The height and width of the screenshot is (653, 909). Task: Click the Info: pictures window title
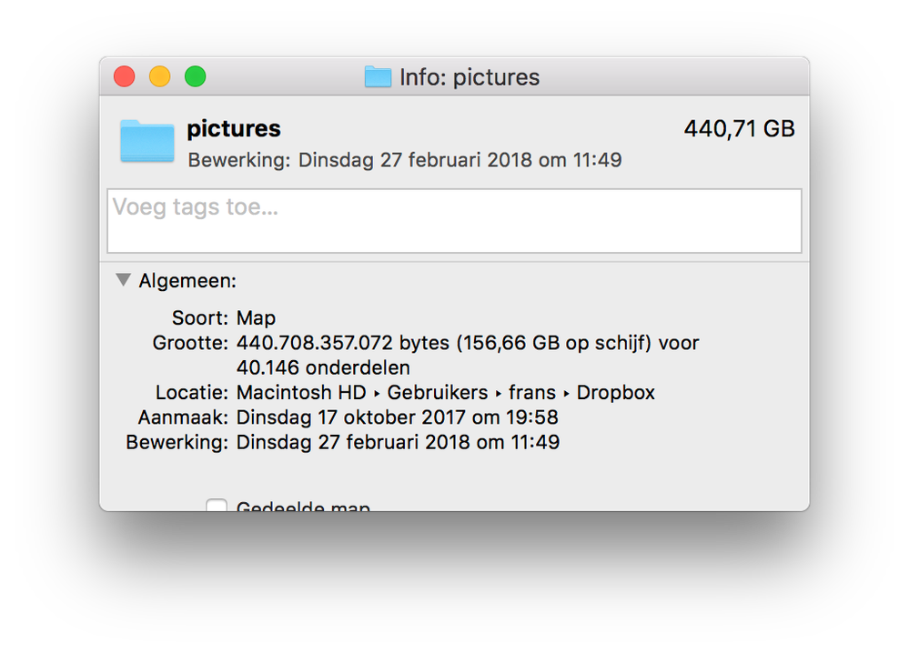tap(470, 77)
